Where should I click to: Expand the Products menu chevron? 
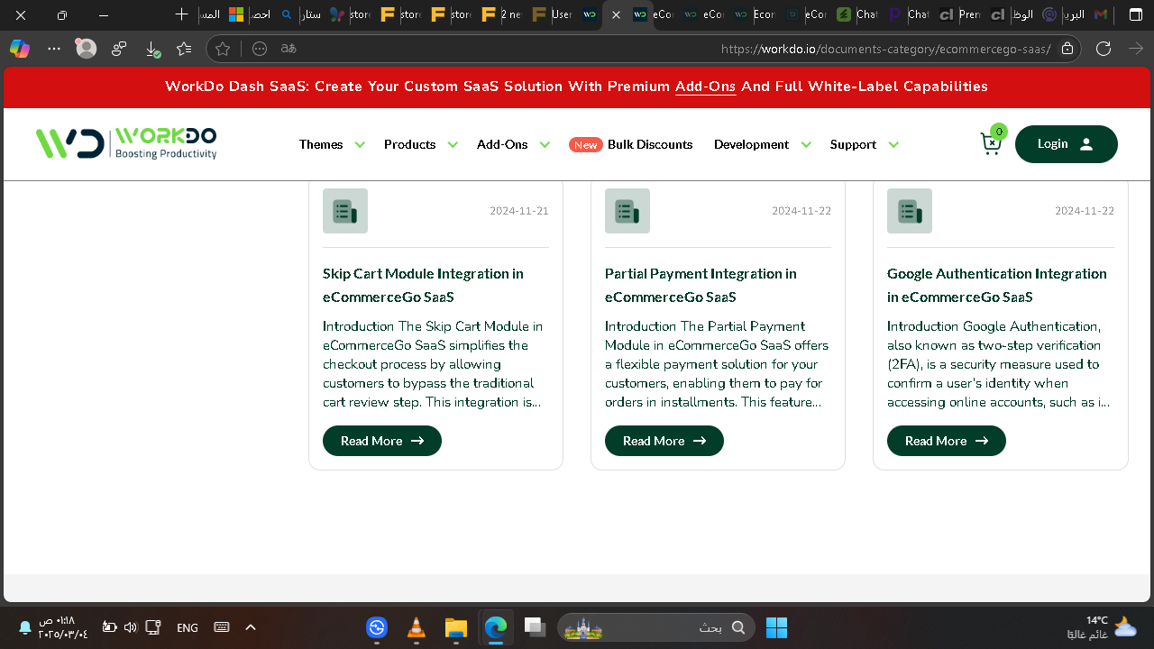(453, 144)
